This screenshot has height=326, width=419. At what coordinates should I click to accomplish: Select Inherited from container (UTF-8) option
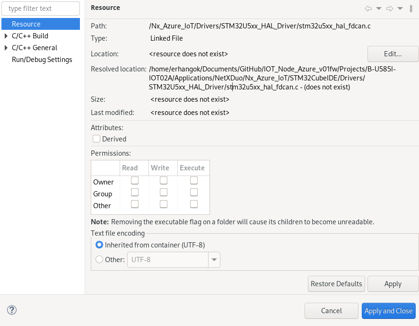click(99, 245)
